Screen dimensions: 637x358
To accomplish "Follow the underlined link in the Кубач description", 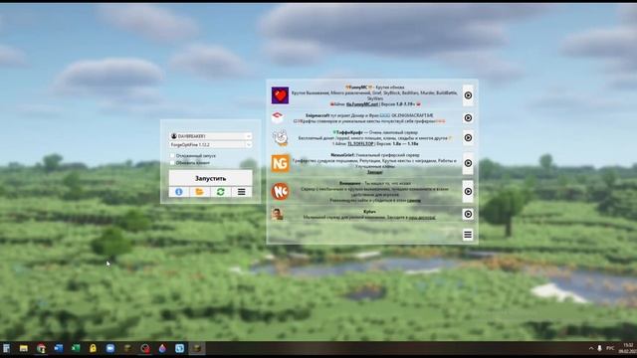I will (422, 218).
